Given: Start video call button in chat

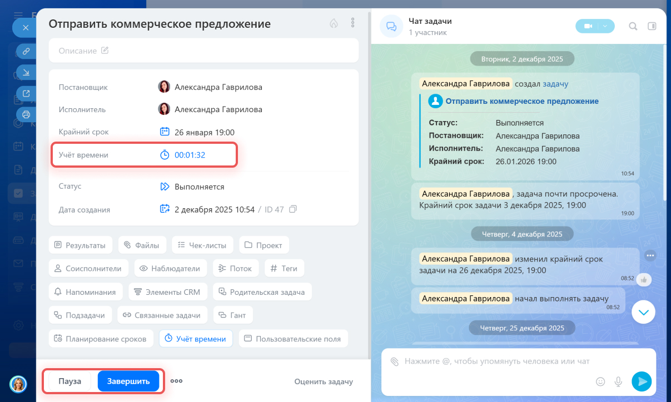Looking at the screenshot, I should pos(588,26).
